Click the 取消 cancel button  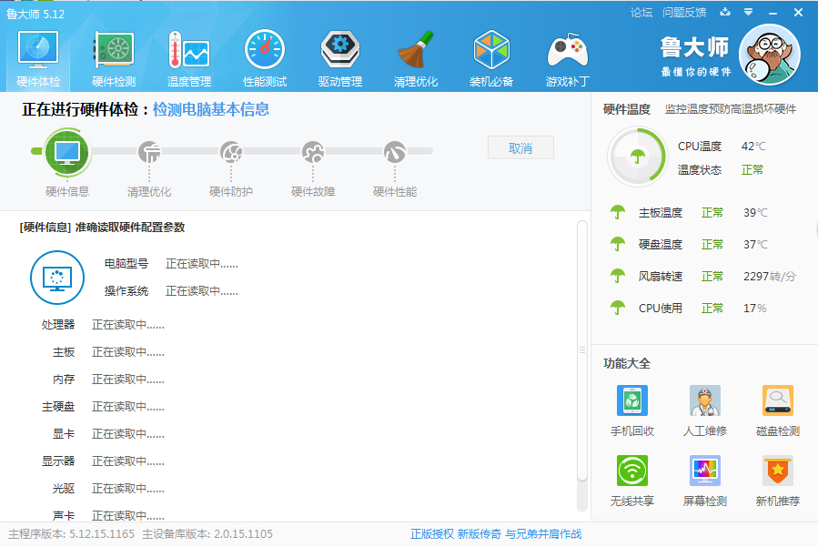tap(520, 148)
